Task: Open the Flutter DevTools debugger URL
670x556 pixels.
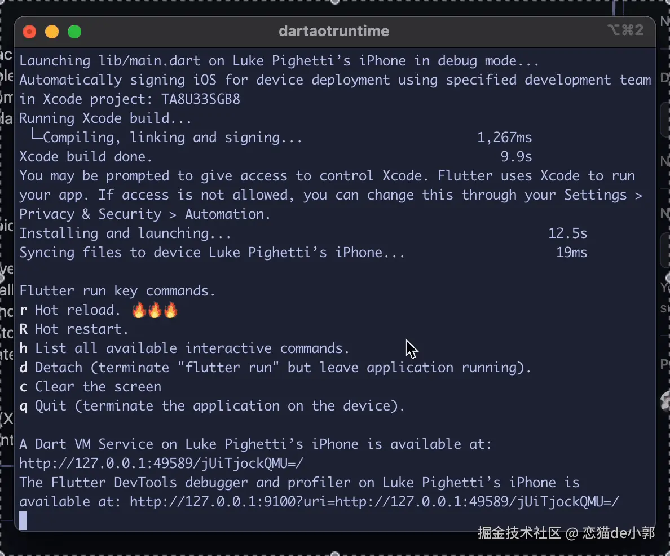Action: [374, 501]
